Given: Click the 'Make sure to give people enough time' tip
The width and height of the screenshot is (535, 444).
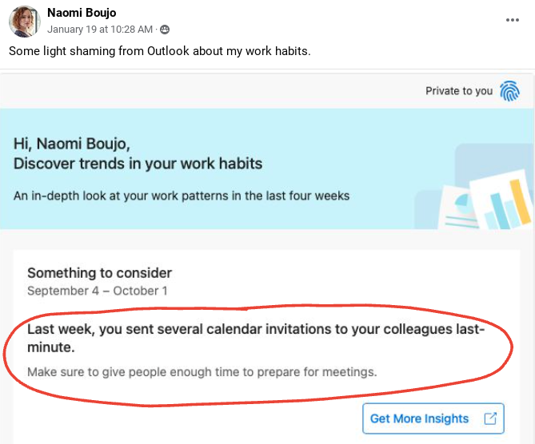Looking at the screenshot, I should (x=202, y=372).
